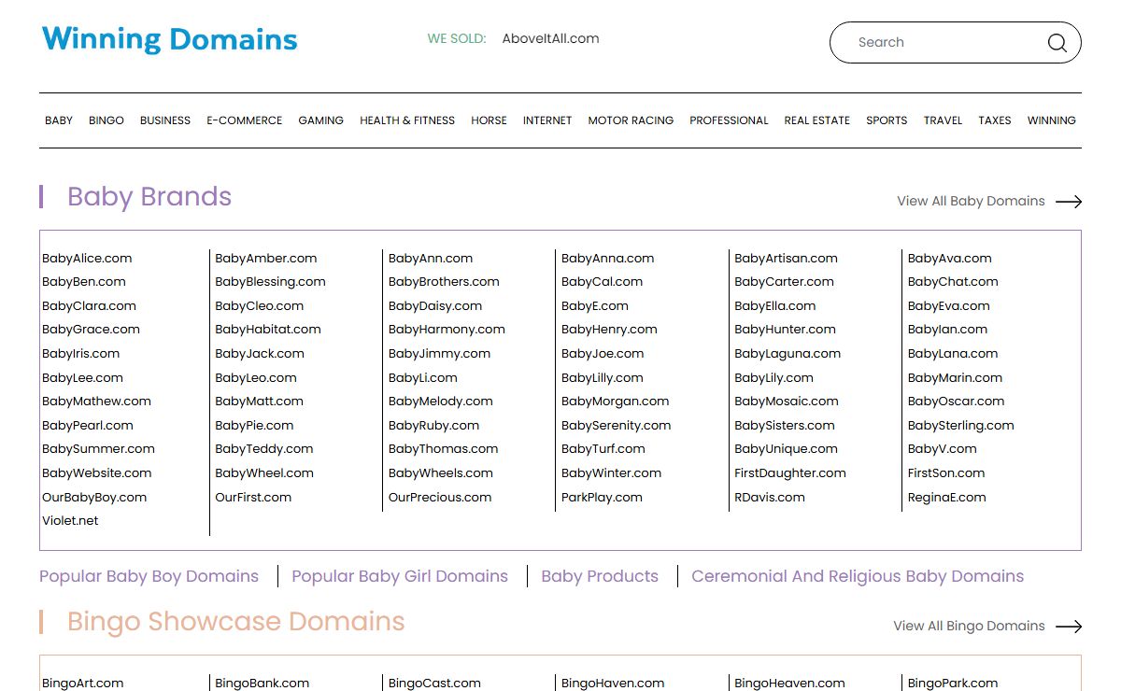This screenshot has height=691, width=1121.
Task: Open the REAL ESTATE menu category
Action: click(x=817, y=120)
